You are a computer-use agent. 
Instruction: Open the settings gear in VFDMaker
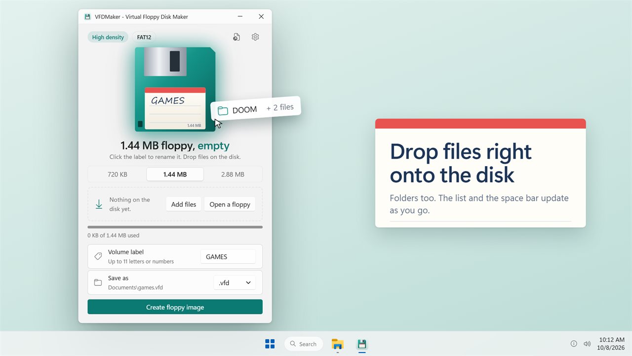coord(255,37)
